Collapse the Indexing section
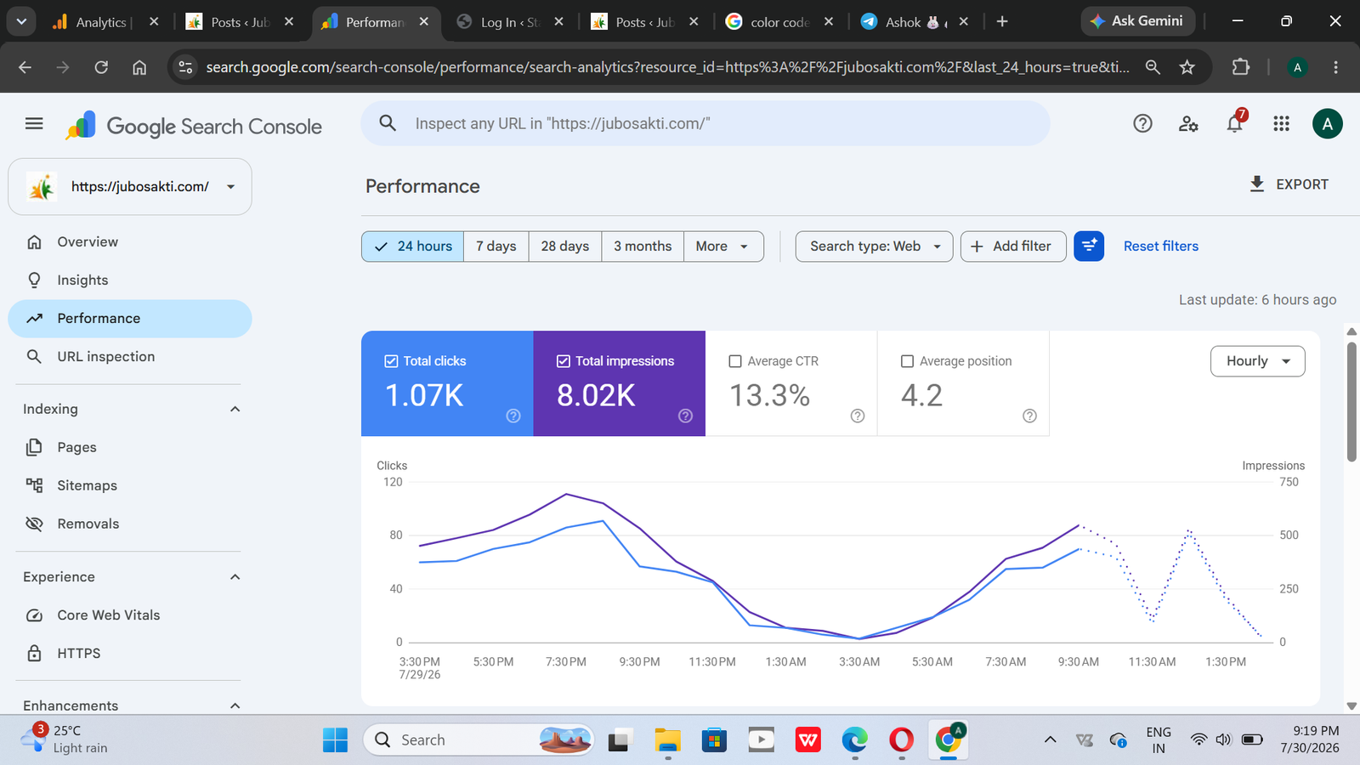 (x=235, y=409)
